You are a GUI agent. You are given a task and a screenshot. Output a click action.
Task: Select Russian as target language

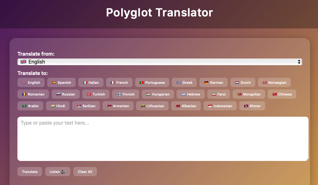(65, 94)
